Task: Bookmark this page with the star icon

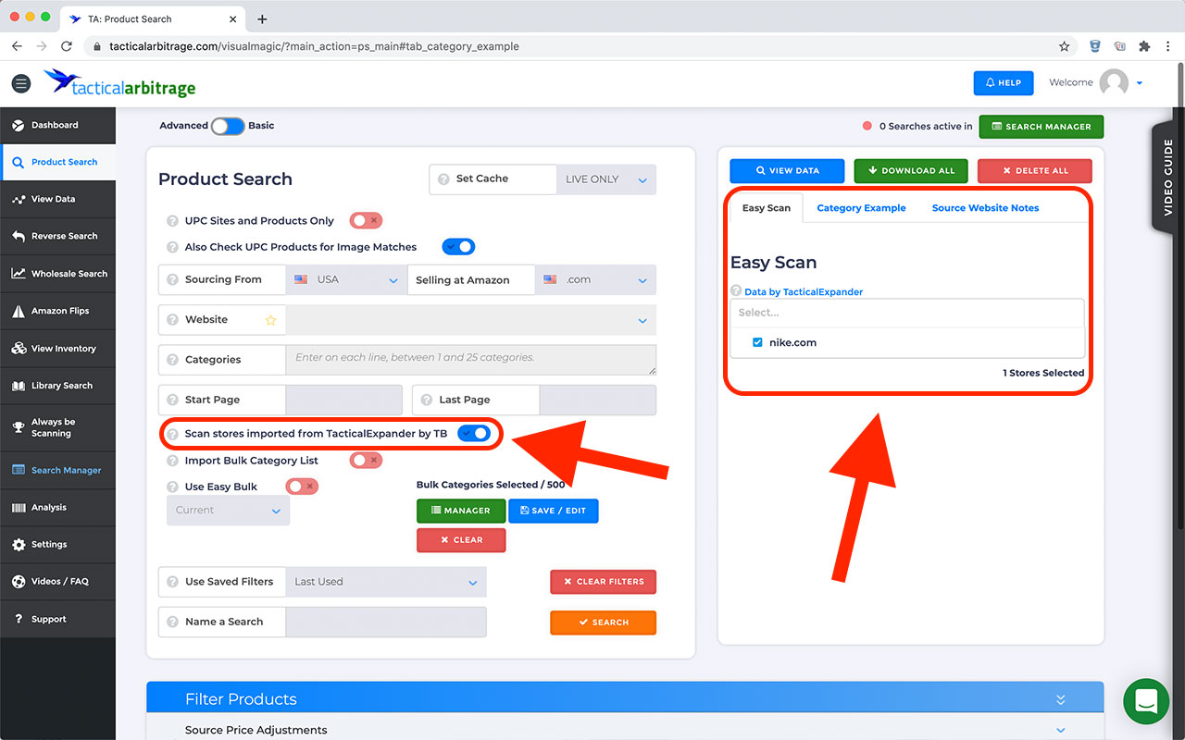Action: tap(1065, 46)
